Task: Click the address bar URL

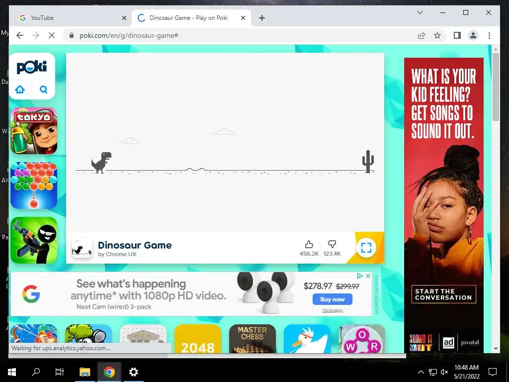Action: tap(129, 35)
